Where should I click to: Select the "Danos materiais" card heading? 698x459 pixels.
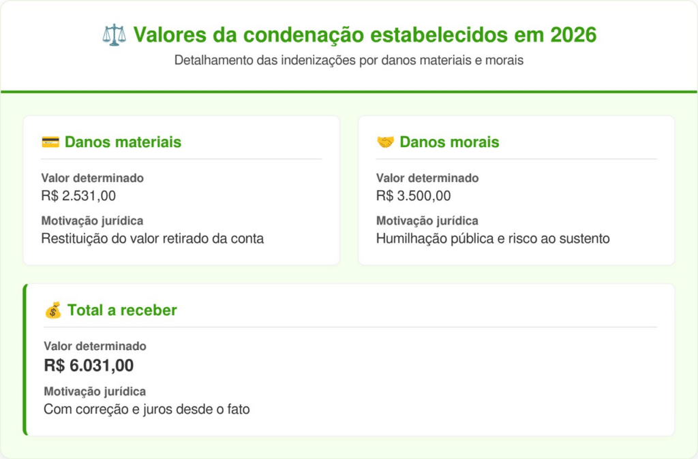point(123,142)
